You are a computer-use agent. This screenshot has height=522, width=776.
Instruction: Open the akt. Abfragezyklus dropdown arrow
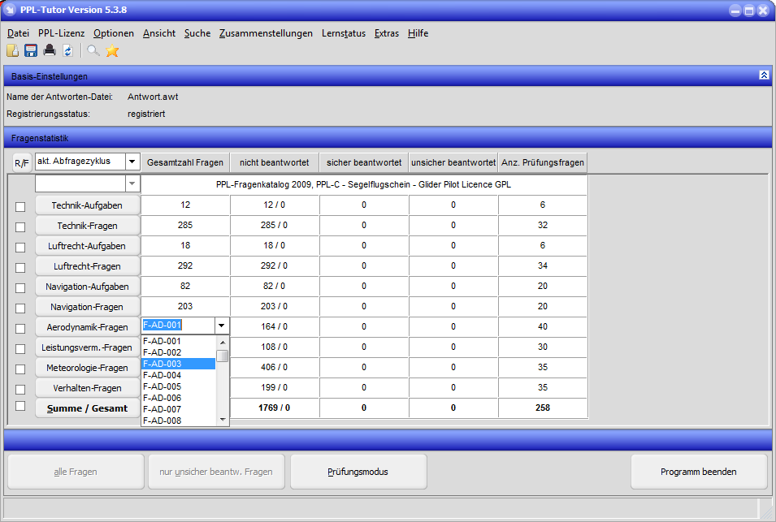[132, 162]
